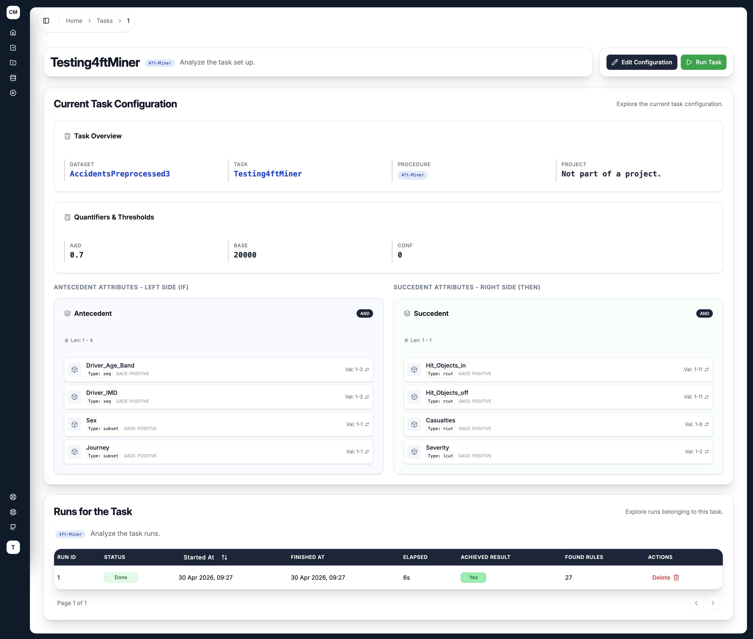Viewport: 753px width, 639px height.
Task: Click the green Run Task button
Action: point(703,62)
